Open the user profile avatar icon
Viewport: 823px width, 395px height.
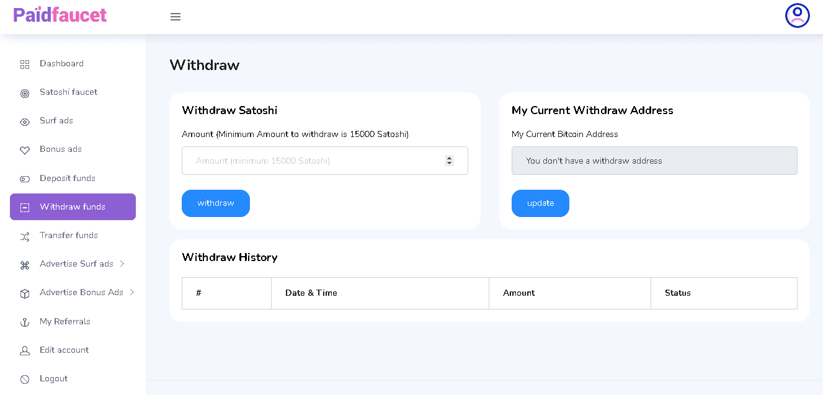(797, 16)
